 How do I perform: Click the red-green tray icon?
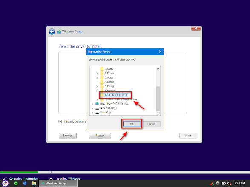click(x=212, y=183)
